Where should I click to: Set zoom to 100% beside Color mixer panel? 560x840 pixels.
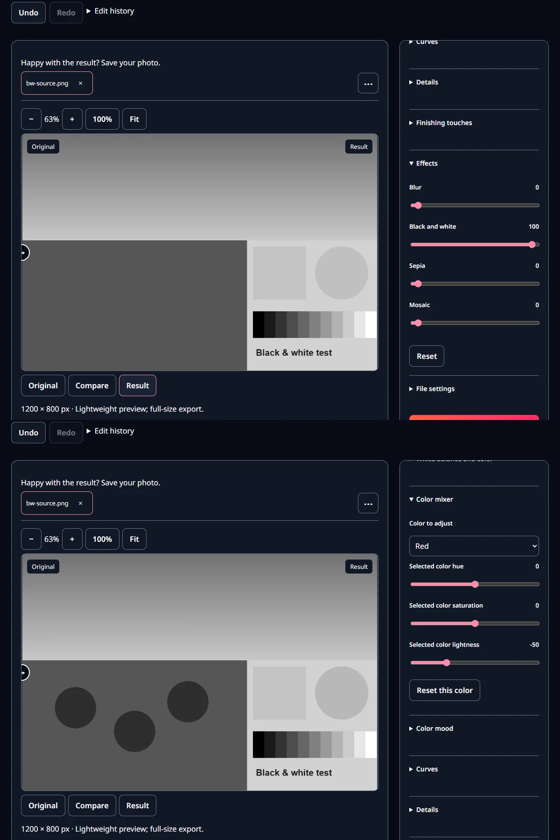point(102,539)
